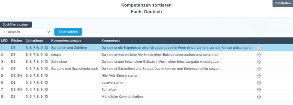Click move icon for Ballade untersuchen row
Viewport: 293px width, 105px height.
(x=259, y=55)
